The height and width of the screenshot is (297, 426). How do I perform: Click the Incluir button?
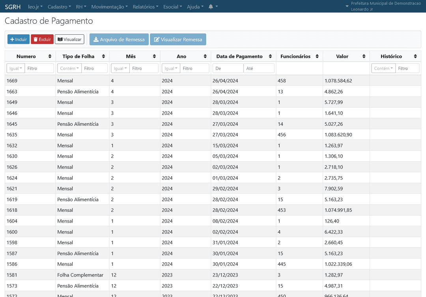point(19,39)
